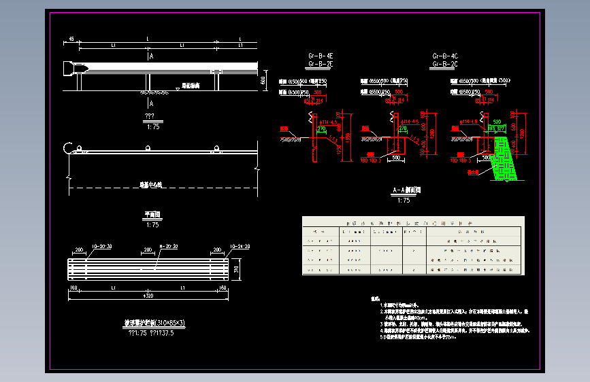590x382 pixels.
Task: Click the 4320 overall length dimension
Action: (148, 296)
